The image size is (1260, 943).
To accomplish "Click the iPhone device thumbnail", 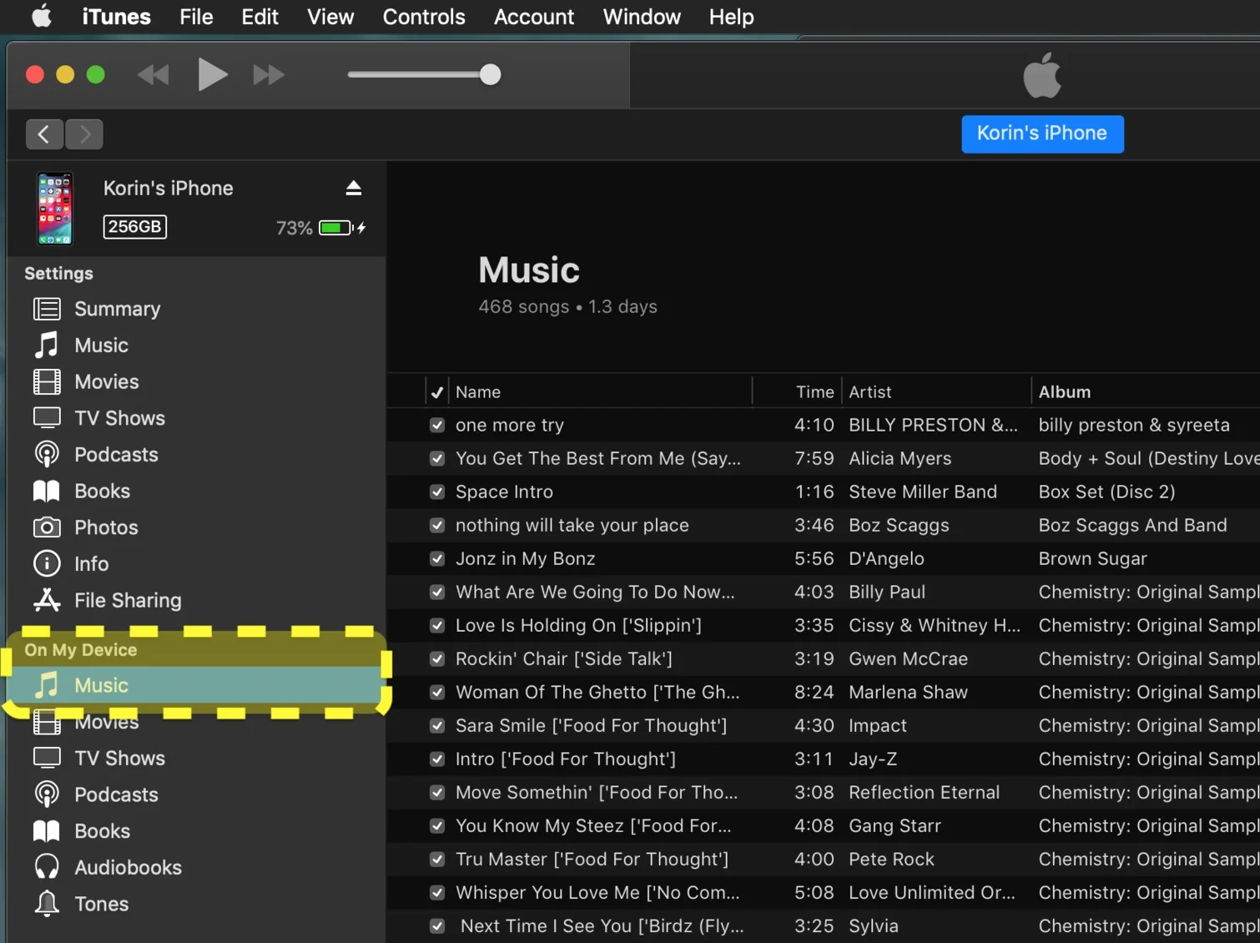I will point(55,209).
